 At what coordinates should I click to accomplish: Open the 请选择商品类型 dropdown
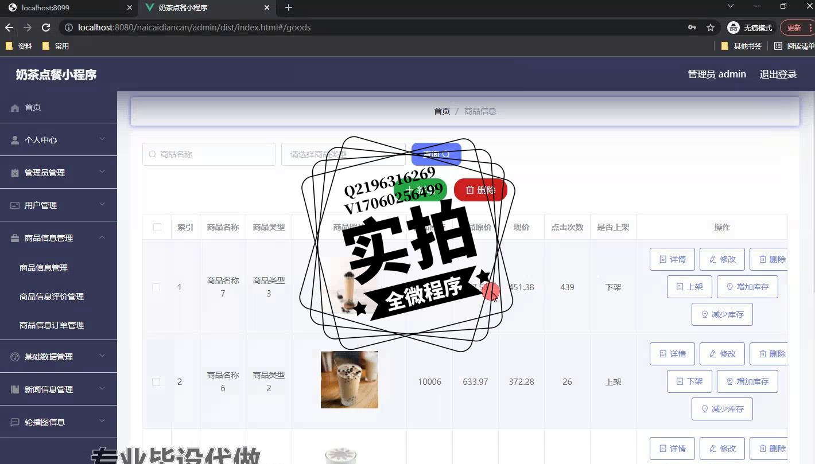[x=343, y=154]
